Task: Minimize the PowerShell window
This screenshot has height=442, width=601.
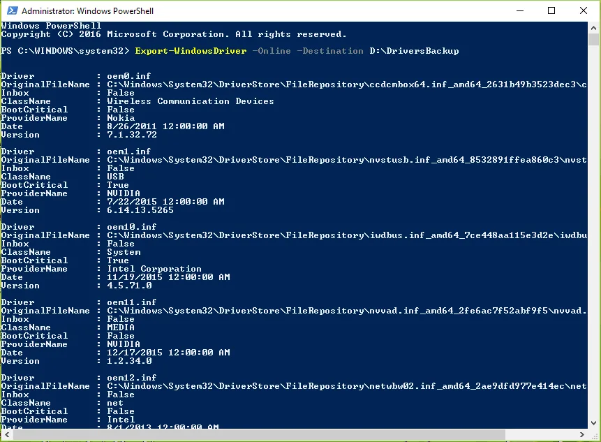Action: [520, 10]
